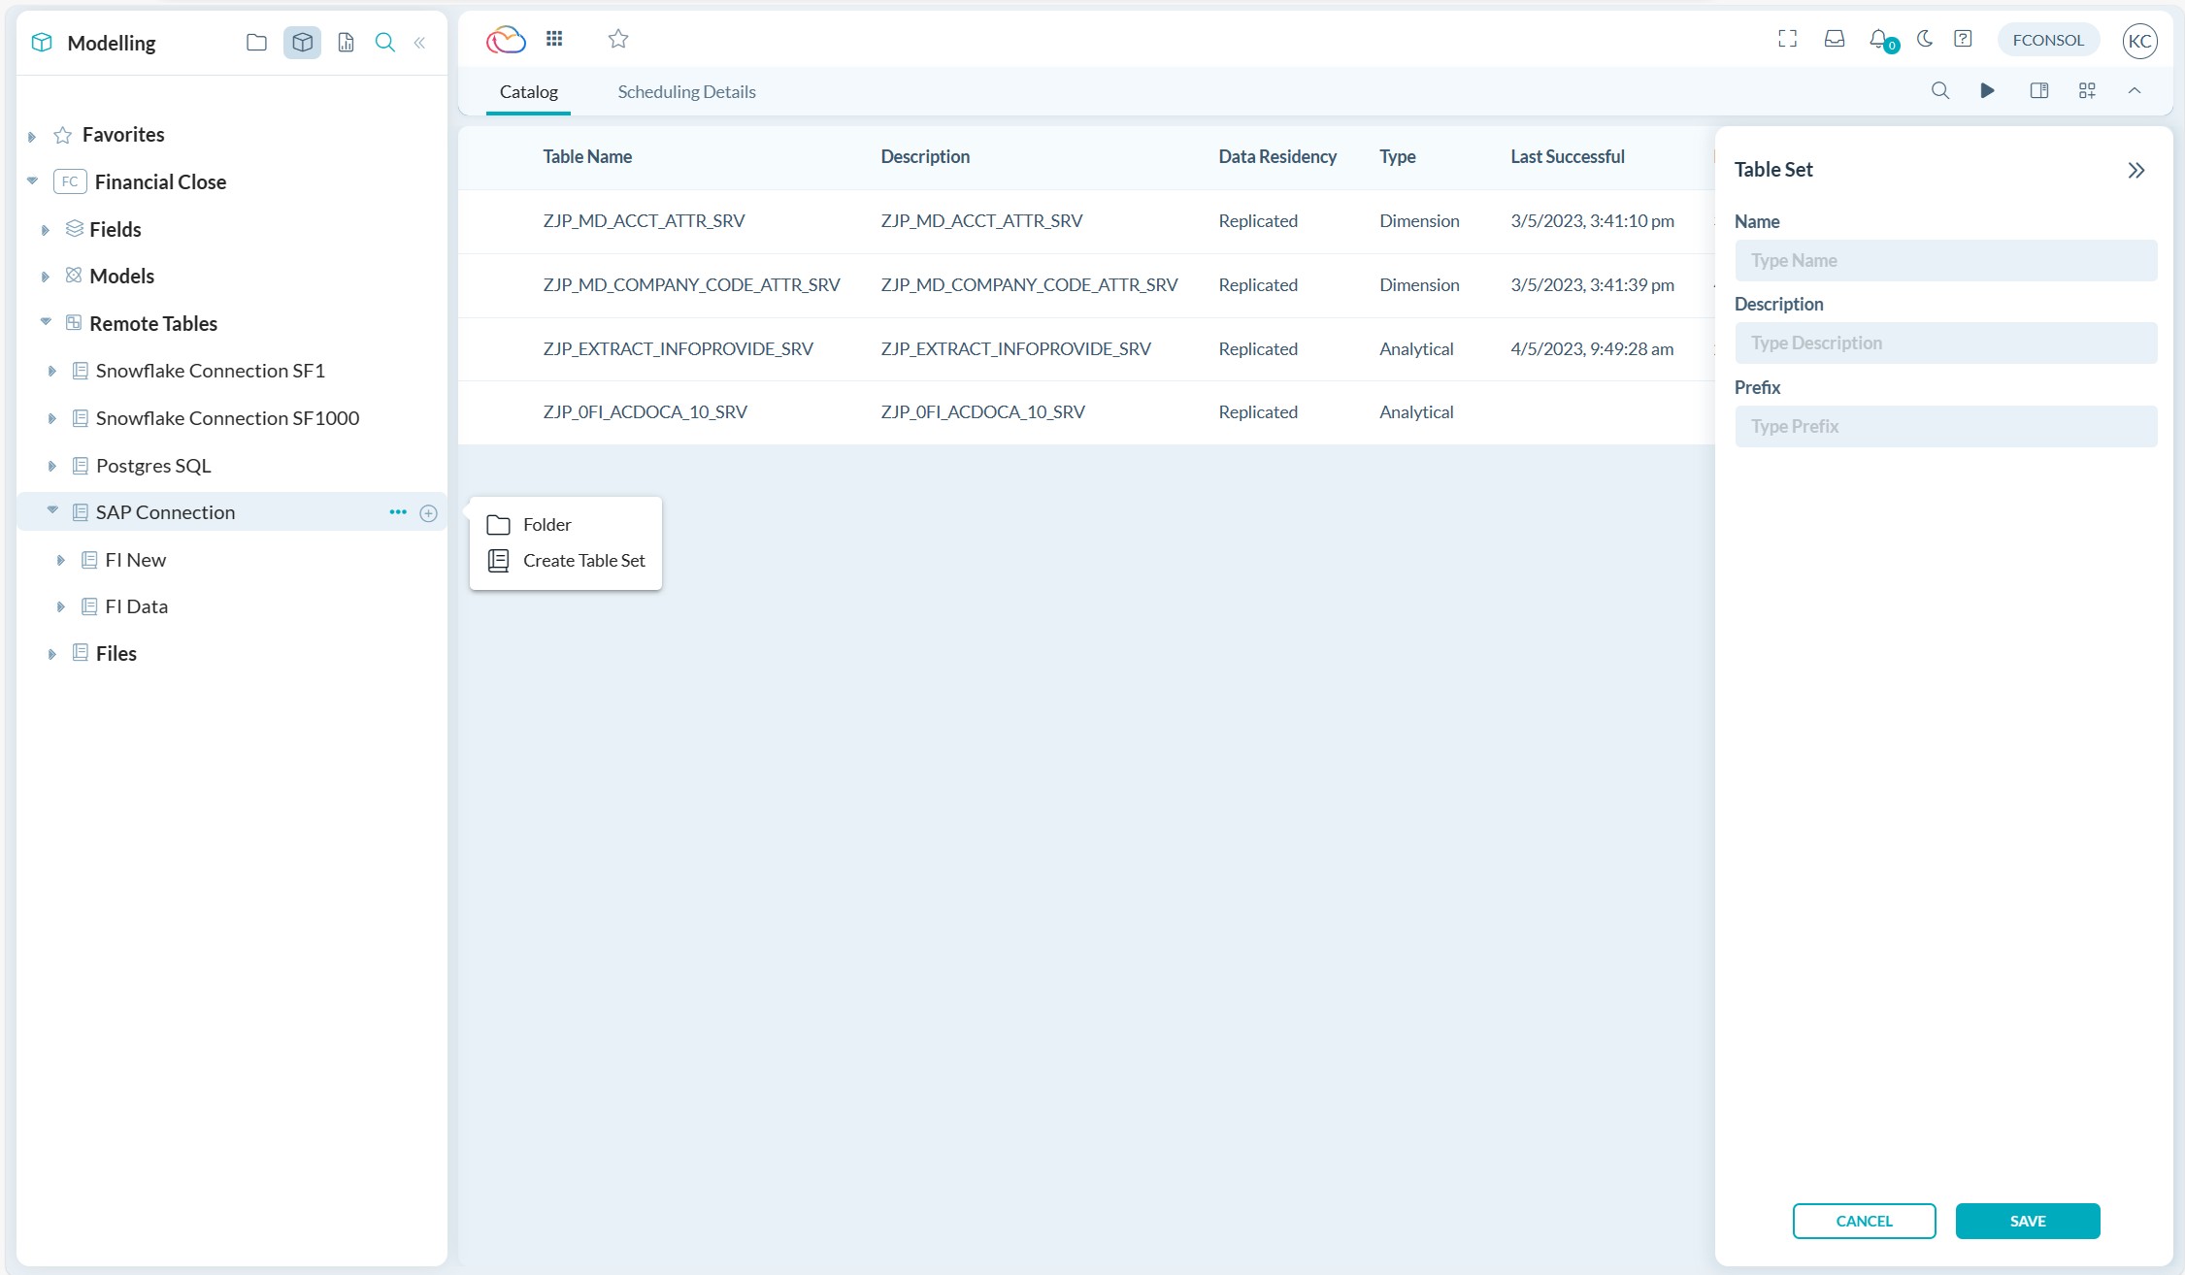The image size is (2185, 1275).
Task: Click the Type Prefix input field
Action: point(1944,426)
